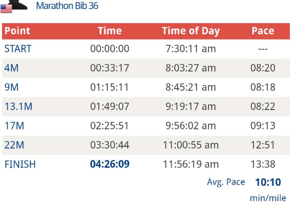Click the 08:22 half marathon pace cell

(x=263, y=106)
